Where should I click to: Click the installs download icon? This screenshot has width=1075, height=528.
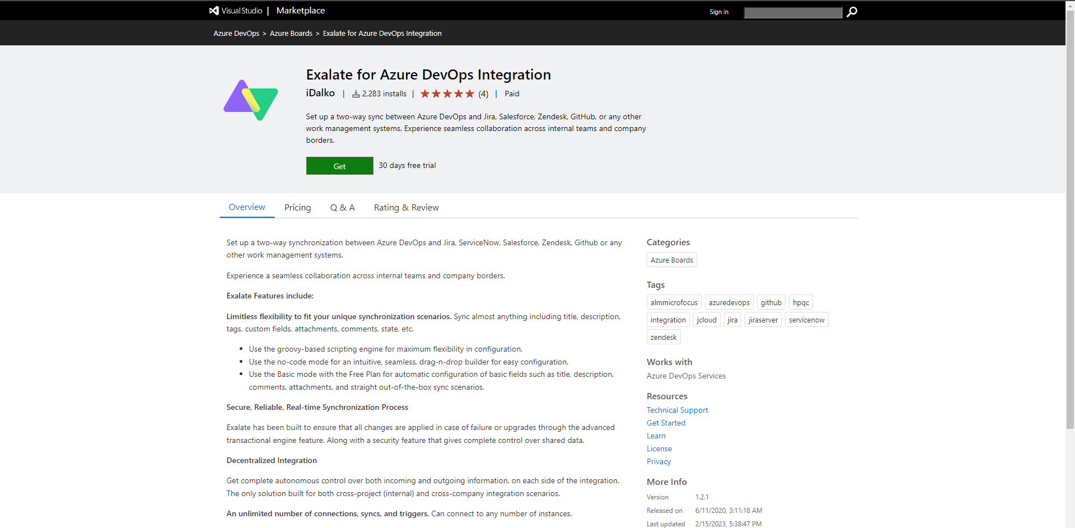click(355, 93)
